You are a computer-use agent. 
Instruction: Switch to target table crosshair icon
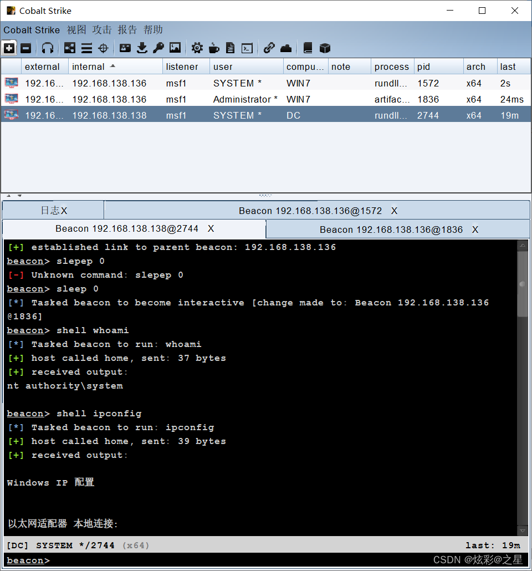point(104,48)
